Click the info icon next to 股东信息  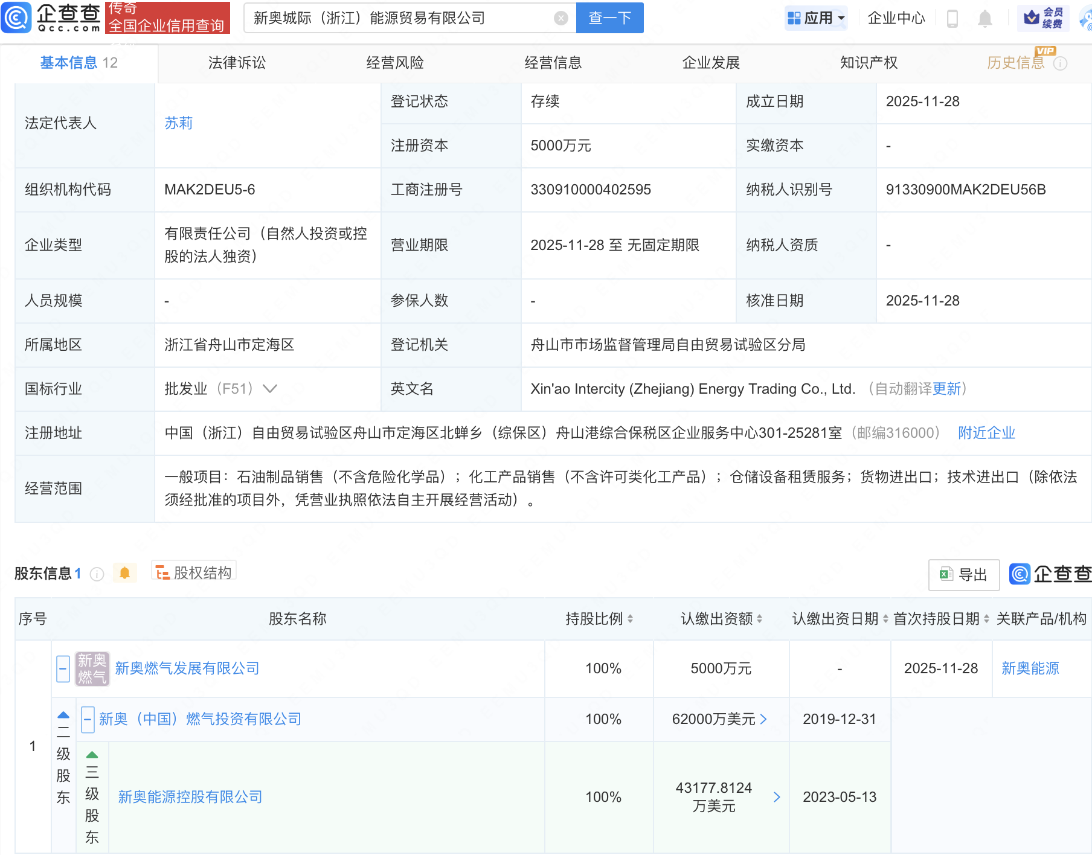[97, 574]
